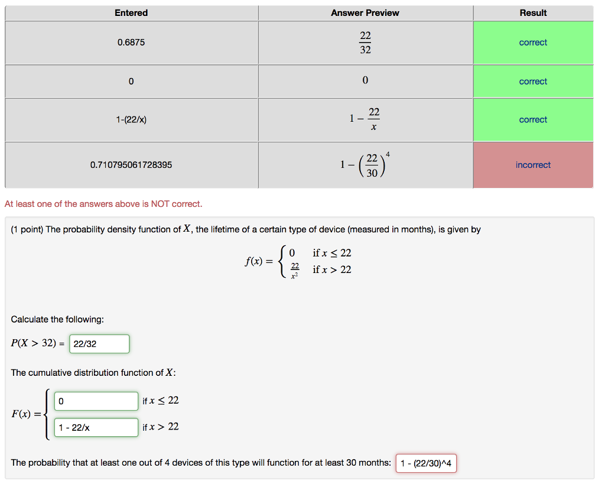Select the F(x) input containing 0
Image resolution: width=605 pixels, height=484 pixels.
pyautogui.click(x=96, y=401)
